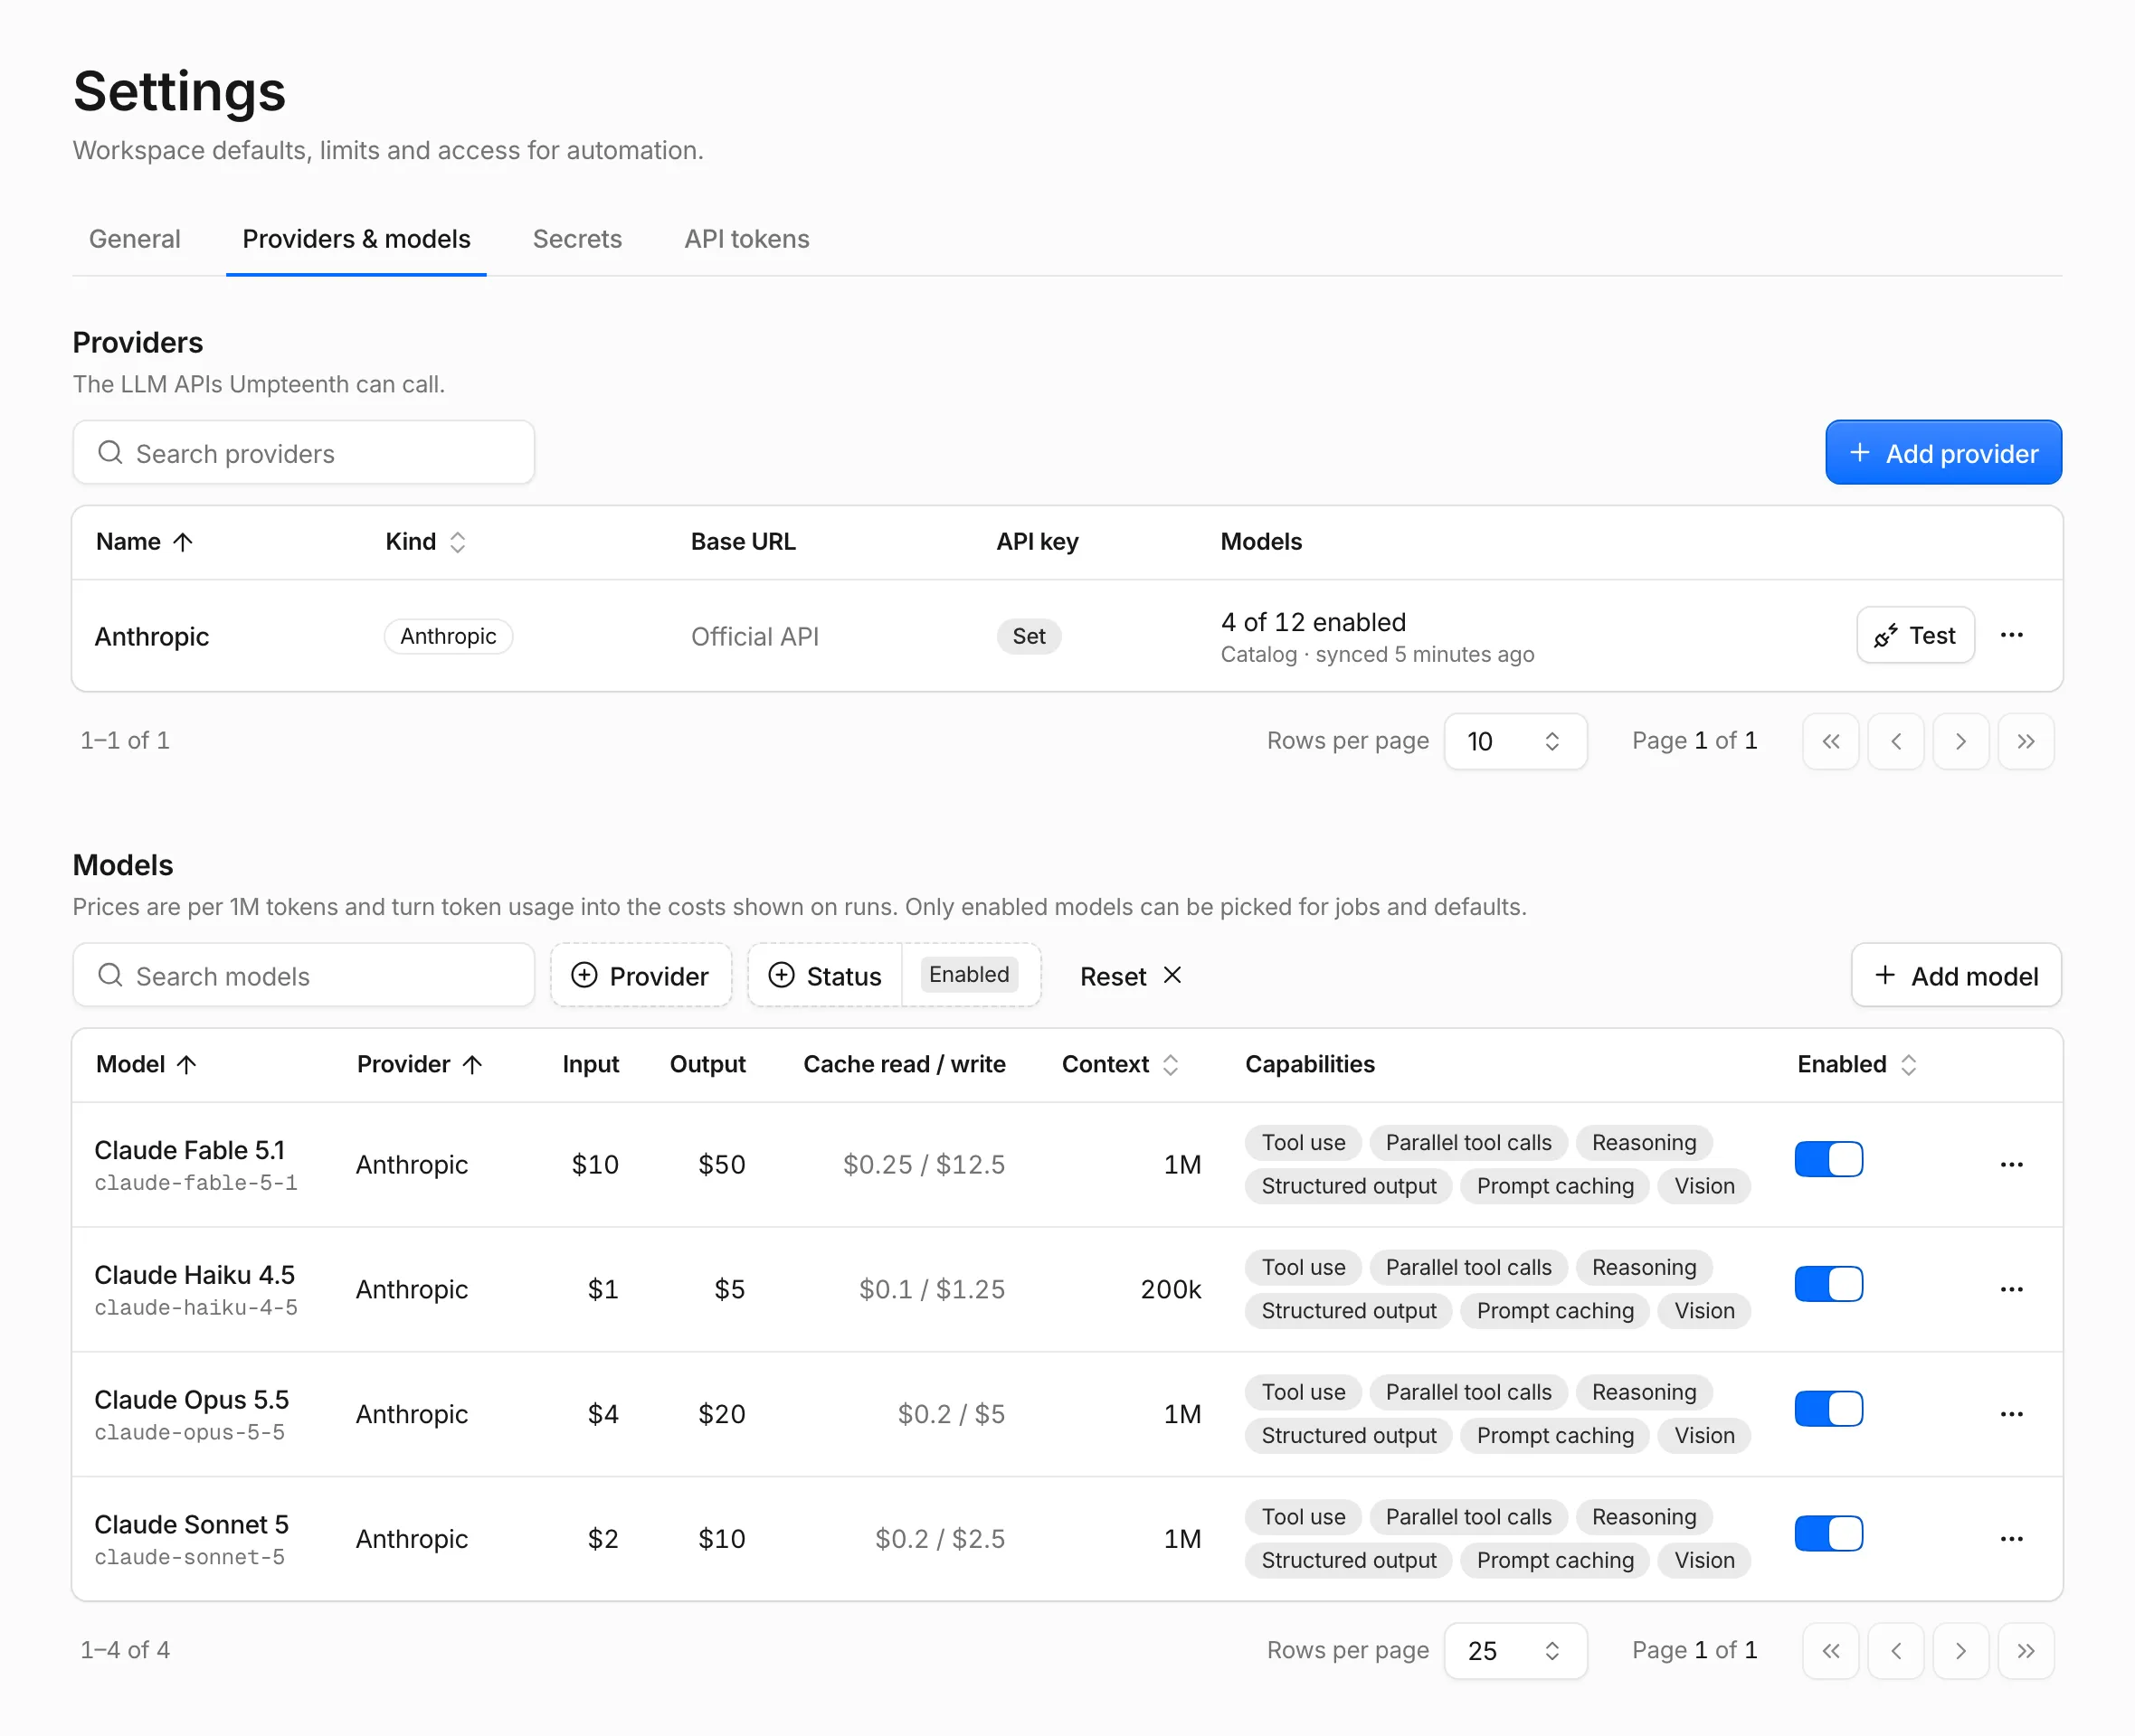Click the Claude Opus 5.5 model name
The width and height of the screenshot is (2135, 1736).
(191, 1400)
